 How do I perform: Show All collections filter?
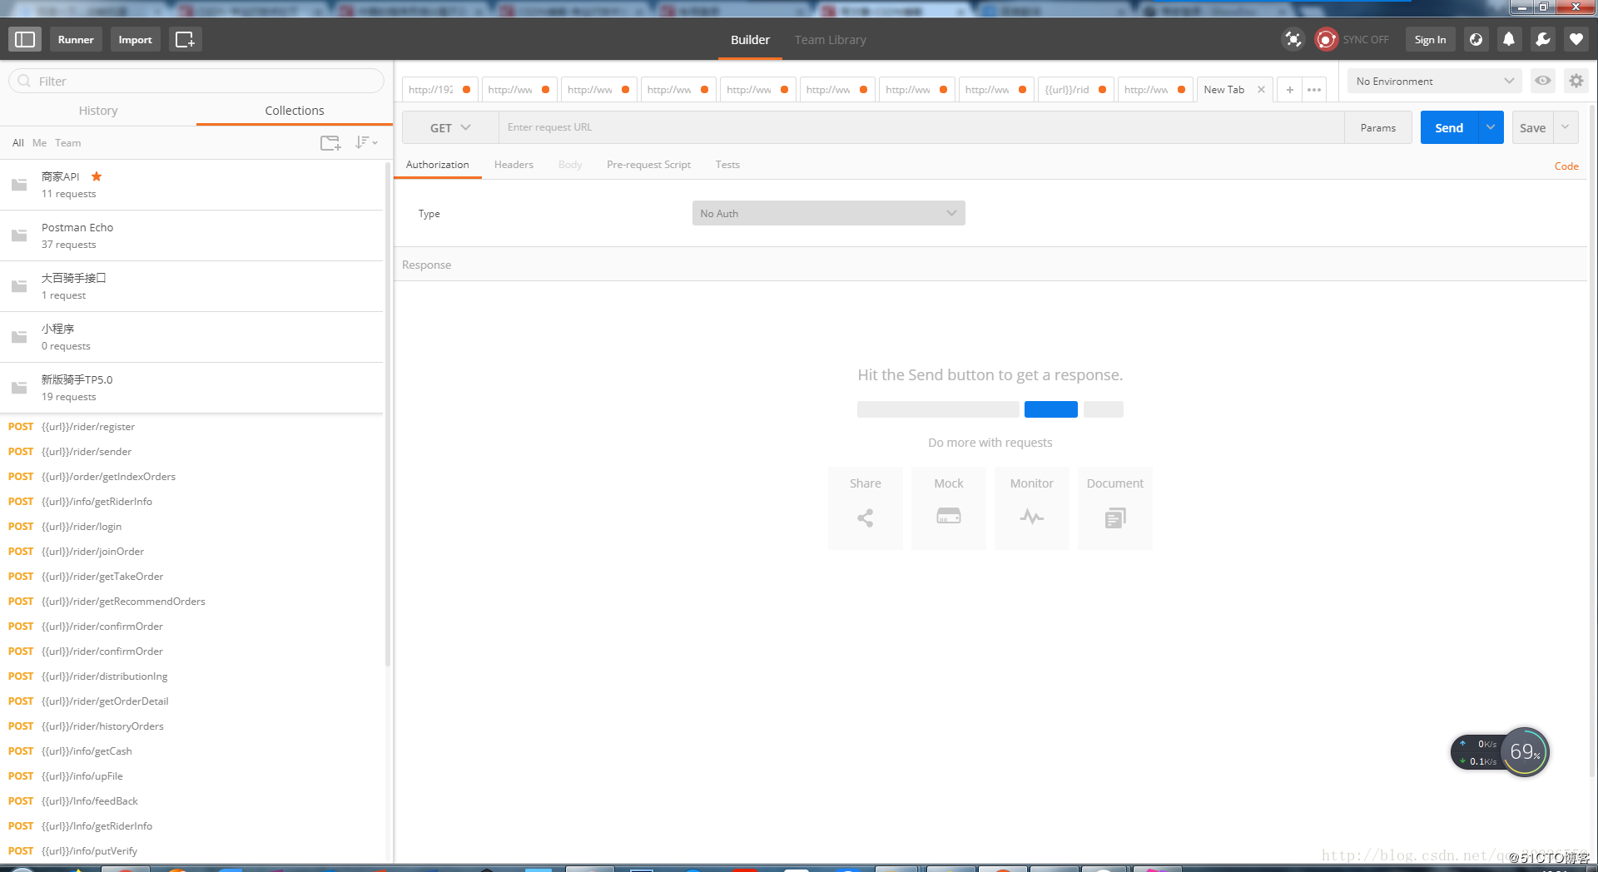click(x=18, y=143)
